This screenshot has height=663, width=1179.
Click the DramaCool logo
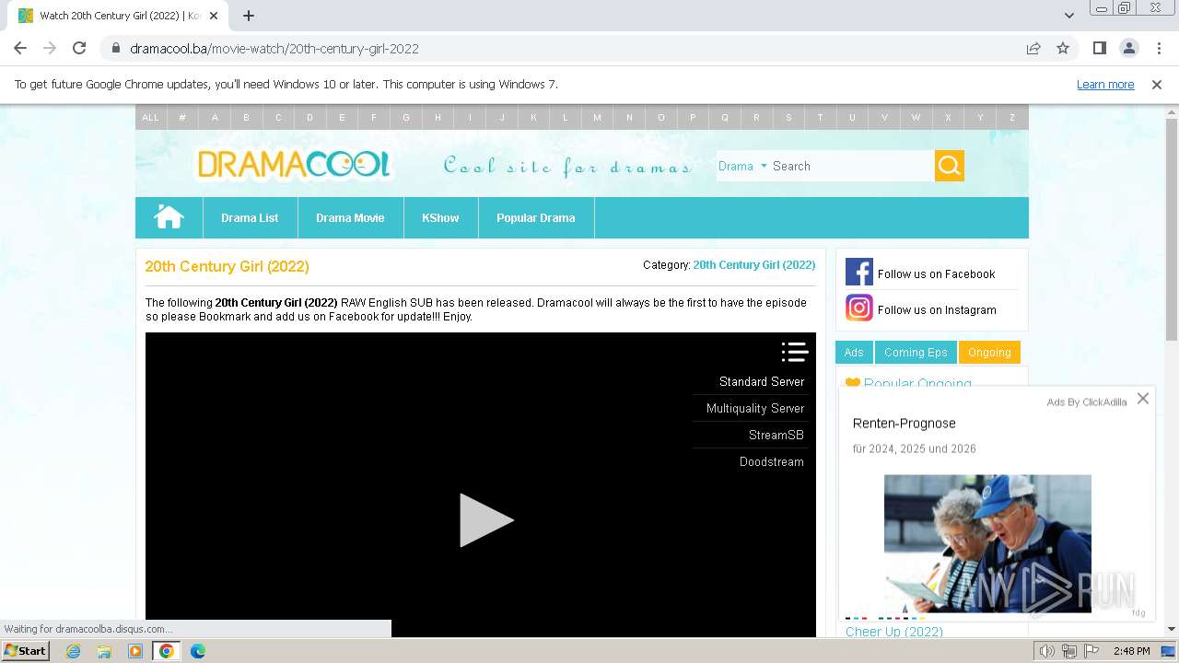[294, 165]
